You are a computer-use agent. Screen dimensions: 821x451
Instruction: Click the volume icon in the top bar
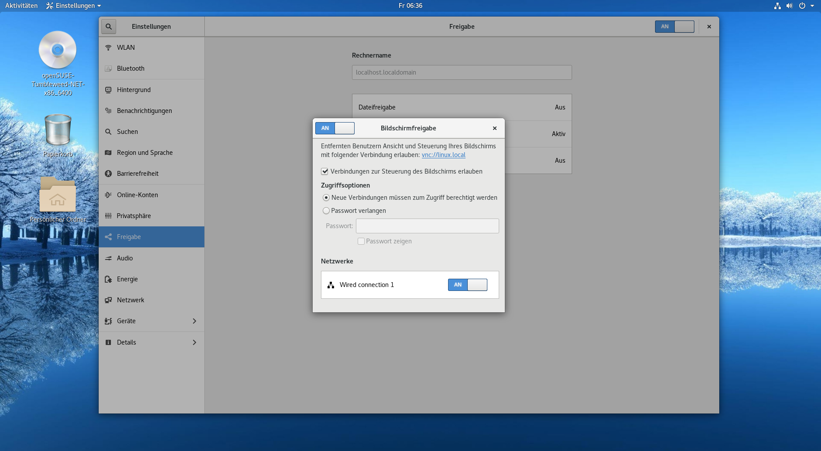click(x=789, y=6)
